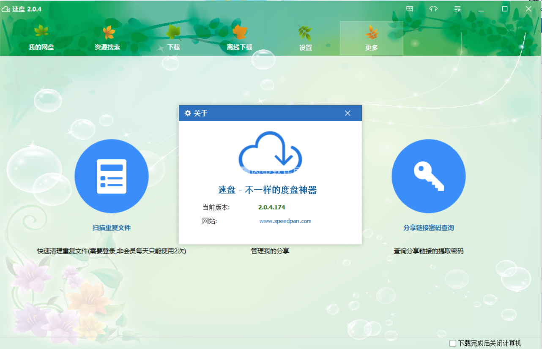This screenshot has width=542, height=349.
Task: Maximize the 速盘 main window
Action: click(505, 9)
